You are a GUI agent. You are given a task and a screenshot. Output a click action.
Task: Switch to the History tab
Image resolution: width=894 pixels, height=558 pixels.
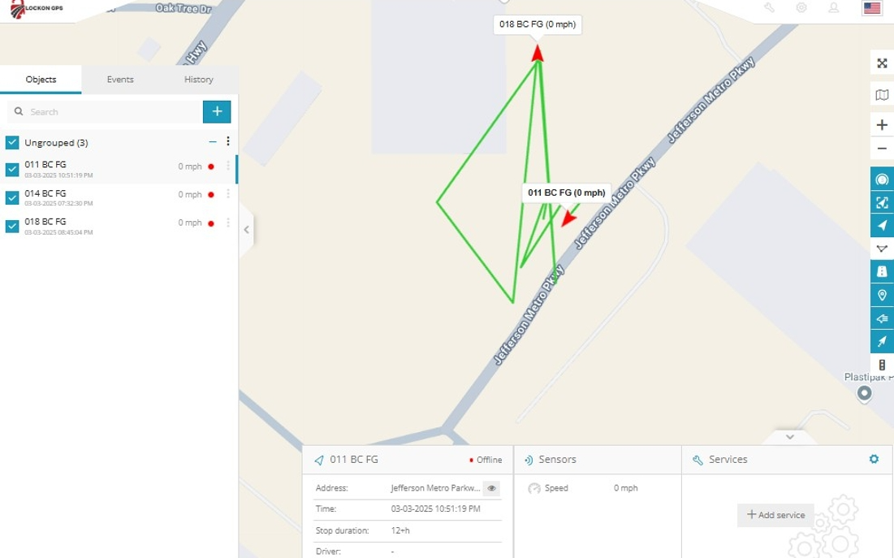pyautogui.click(x=198, y=80)
